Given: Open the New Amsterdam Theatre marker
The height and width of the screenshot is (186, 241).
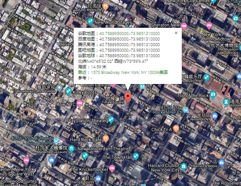Looking at the screenshot, I should (85, 156).
